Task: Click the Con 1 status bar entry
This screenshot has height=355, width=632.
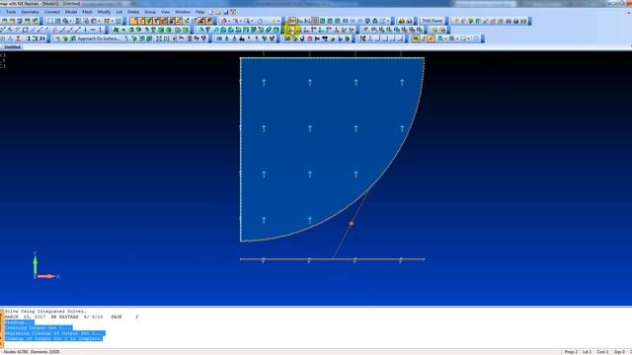Action: point(603,352)
